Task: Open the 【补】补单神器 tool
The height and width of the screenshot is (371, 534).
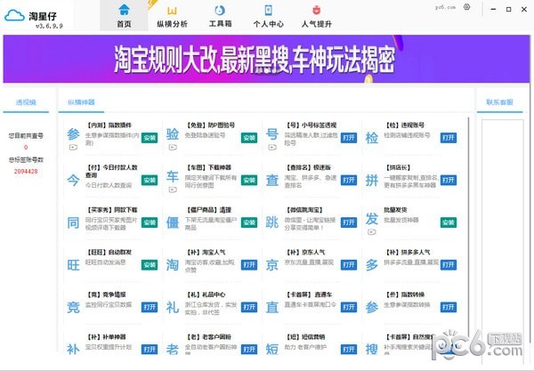Action: pos(150,350)
